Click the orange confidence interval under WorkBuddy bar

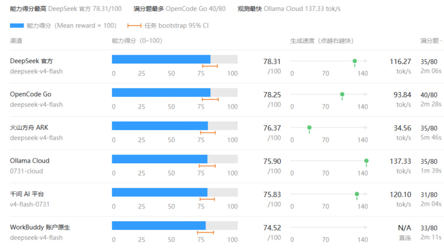(205, 232)
